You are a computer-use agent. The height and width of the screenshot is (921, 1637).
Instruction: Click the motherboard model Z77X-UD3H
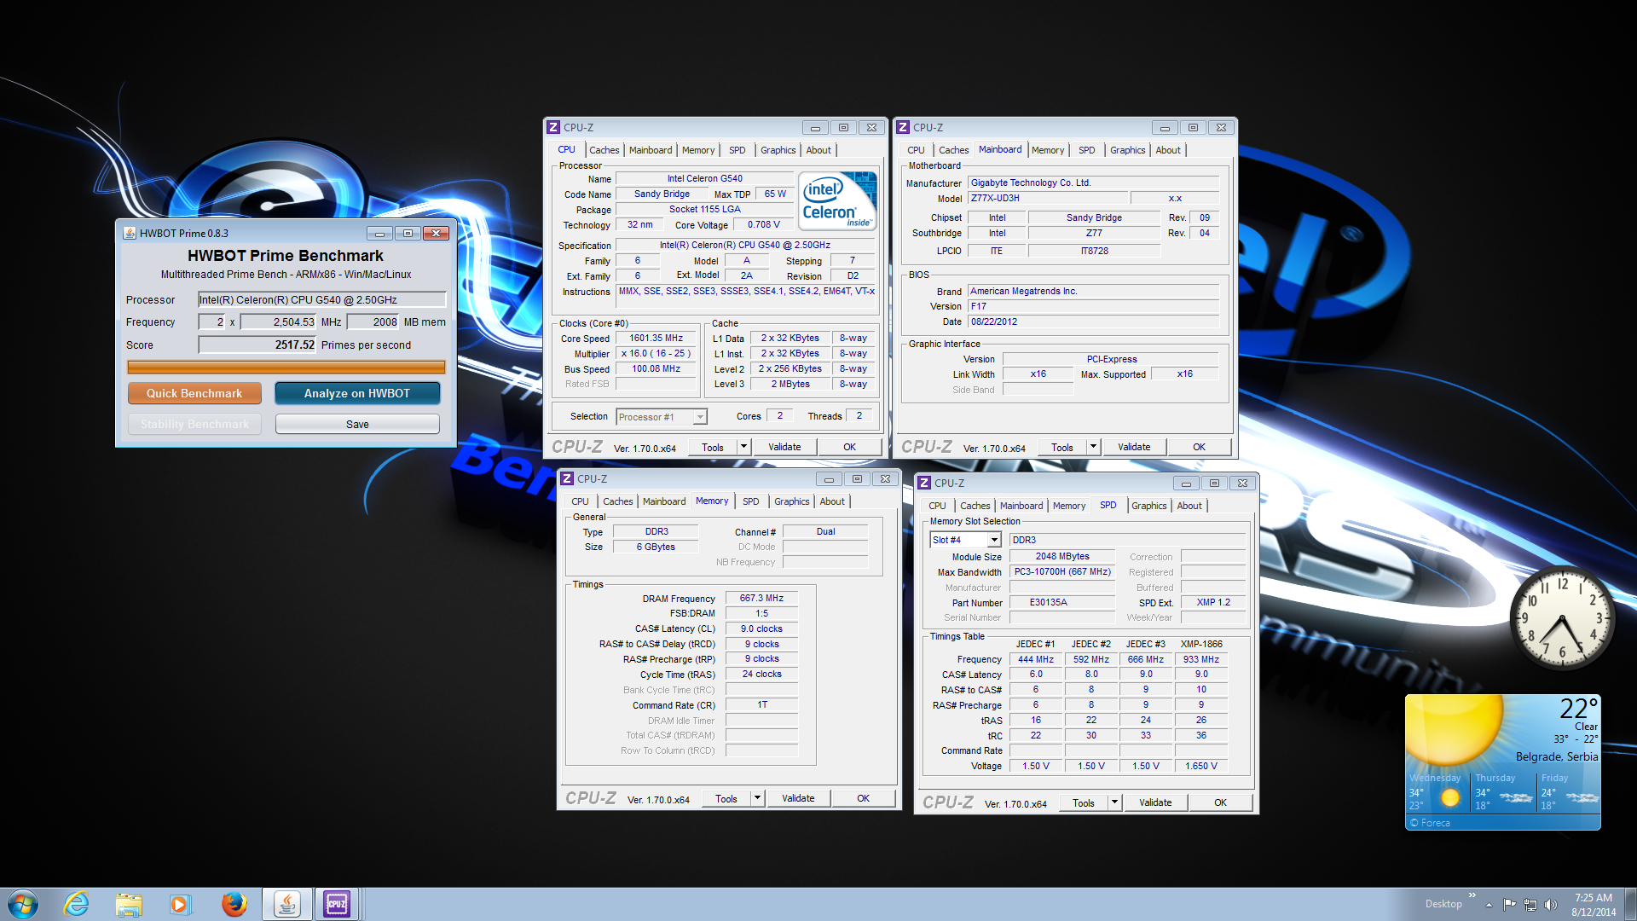1048,198
